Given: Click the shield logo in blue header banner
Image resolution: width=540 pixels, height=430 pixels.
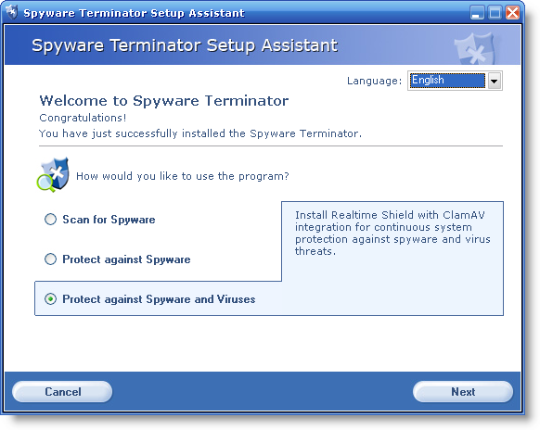Looking at the screenshot, I should point(474,48).
